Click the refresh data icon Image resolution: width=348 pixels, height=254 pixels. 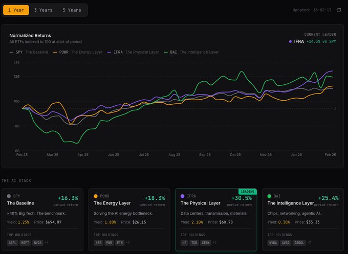click(338, 10)
